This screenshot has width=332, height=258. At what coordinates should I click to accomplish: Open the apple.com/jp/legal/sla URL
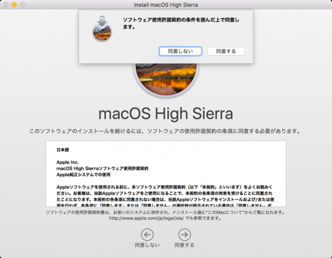(146, 218)
